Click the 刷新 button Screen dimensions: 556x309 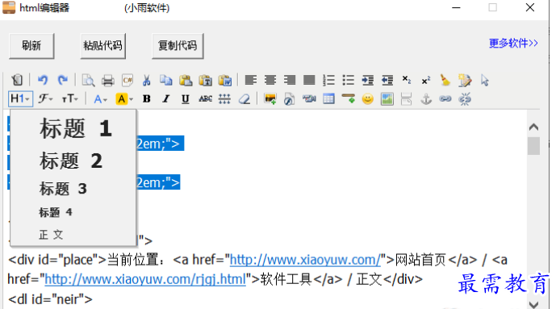click(x=31, y=46)
